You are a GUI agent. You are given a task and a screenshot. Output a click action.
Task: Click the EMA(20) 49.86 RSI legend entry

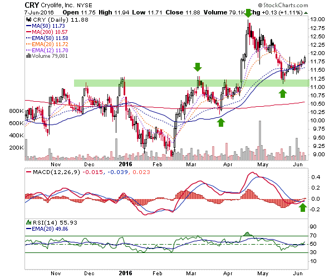[x=47, y=229]
